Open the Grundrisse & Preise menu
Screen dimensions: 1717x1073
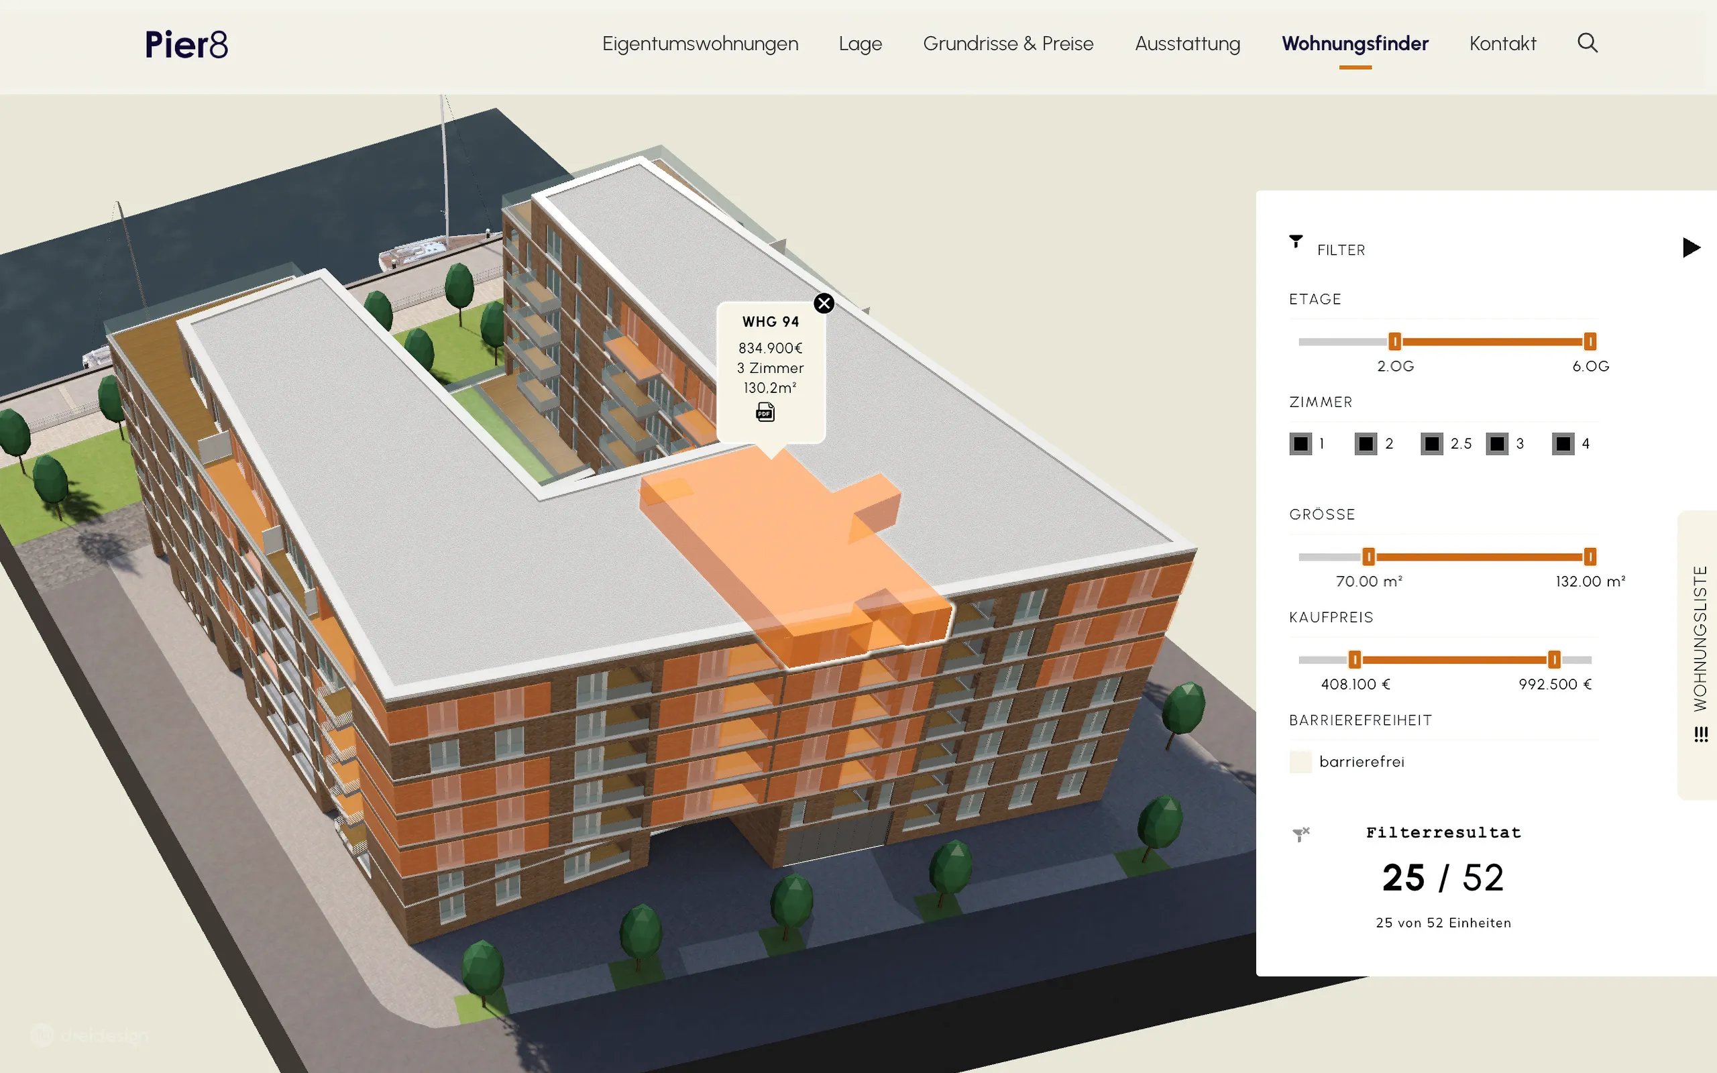point(1007,44)
